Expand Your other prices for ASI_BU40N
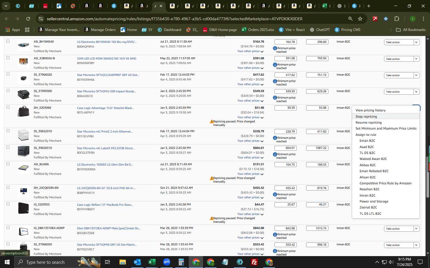The width and height of the screenshot is (430, 268). 250,174
